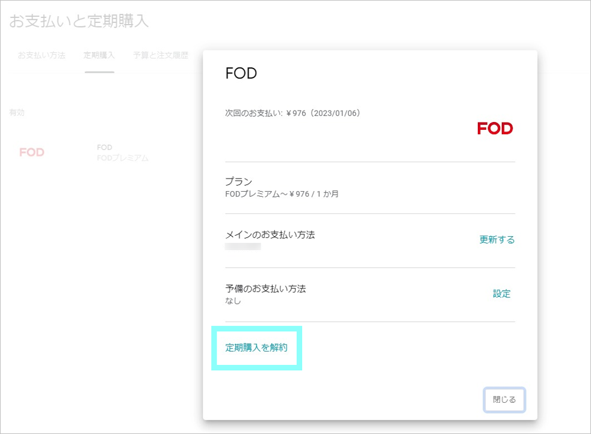This screenshot has height=434, width=591.
Task: Click 設定 for backup payment method
Action: click(x=502, y=293)
